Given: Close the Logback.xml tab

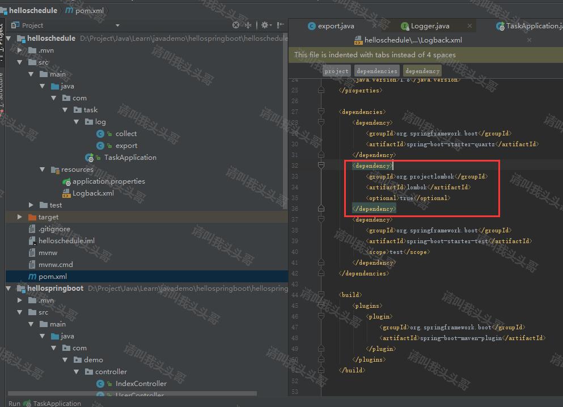Looking at the screenshot, I should (529, 40).
